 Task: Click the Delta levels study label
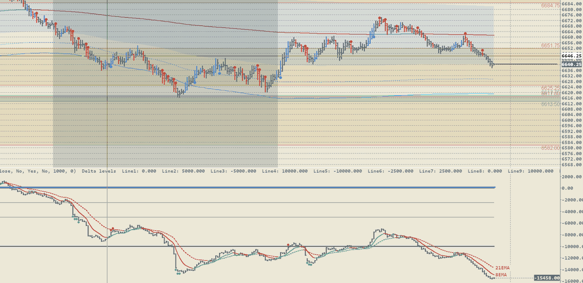coord(99,171)
